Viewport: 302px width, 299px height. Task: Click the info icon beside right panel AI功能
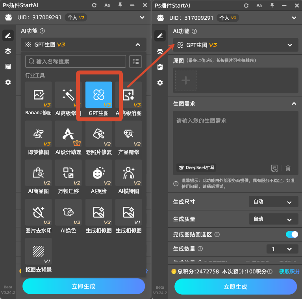[x=195, y=32]
